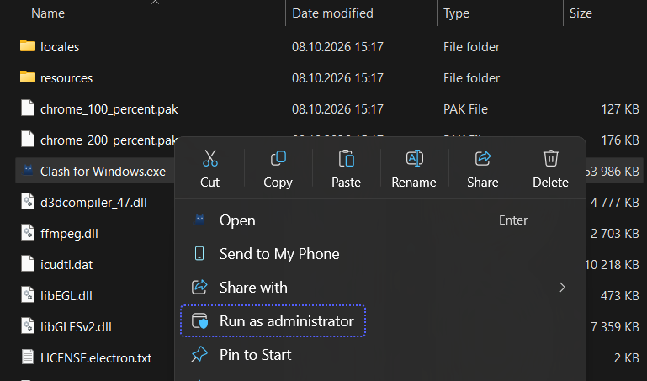
Task: Select libGLESv2.dll file name
Action: tap(76, 327)
